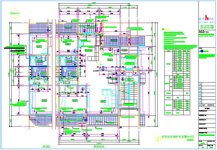Click the red M company logo
Image resolution: width=217 pixels, height=150 pixels.
click(x=206, y=18)
